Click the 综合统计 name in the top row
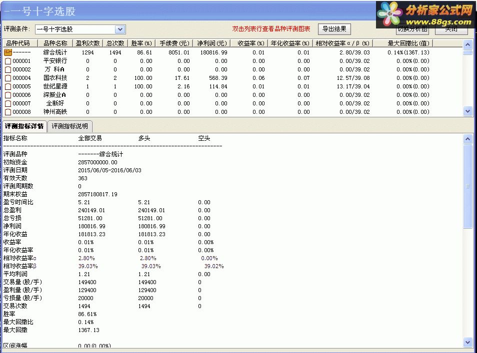The height and width of the screenshot is (353, 477). (55, 52)
